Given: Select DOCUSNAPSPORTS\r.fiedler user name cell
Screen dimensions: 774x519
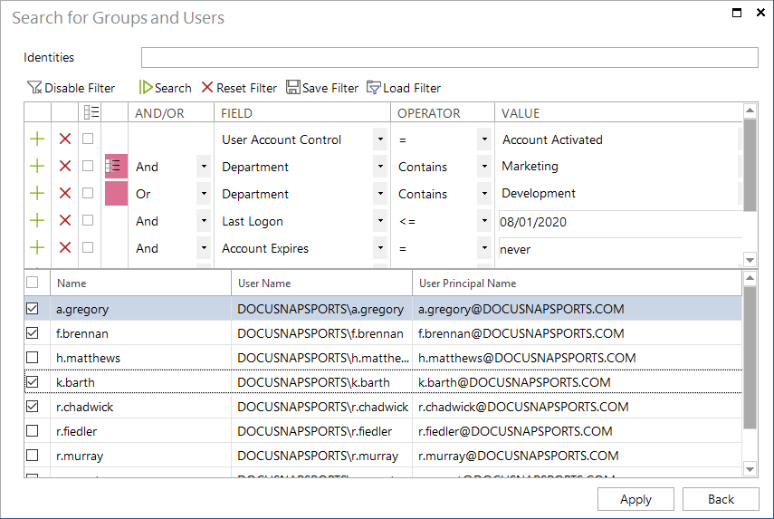Looking at the screenshot, I should (322, 431).
